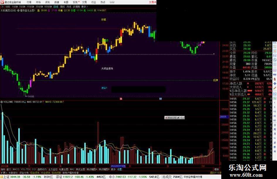Screen dimensions: 277x179
Task: Open the 热点 menu
Action: pos(103,2)
